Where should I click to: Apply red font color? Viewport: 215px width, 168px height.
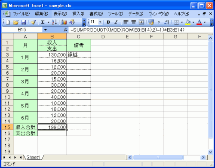[199, 22]
